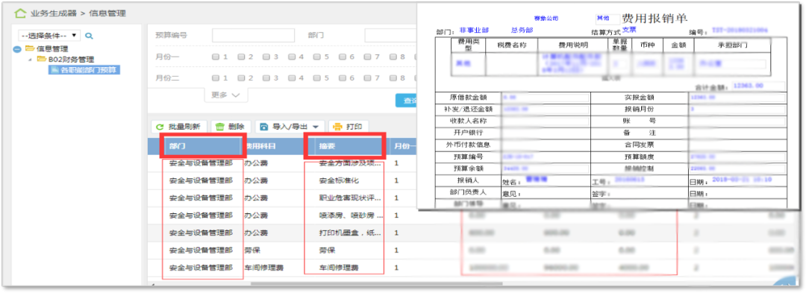Viewport: 806px width, 293px height.
Task: Check month 1 in 月份二 row
Action: [x=216, y=78]
